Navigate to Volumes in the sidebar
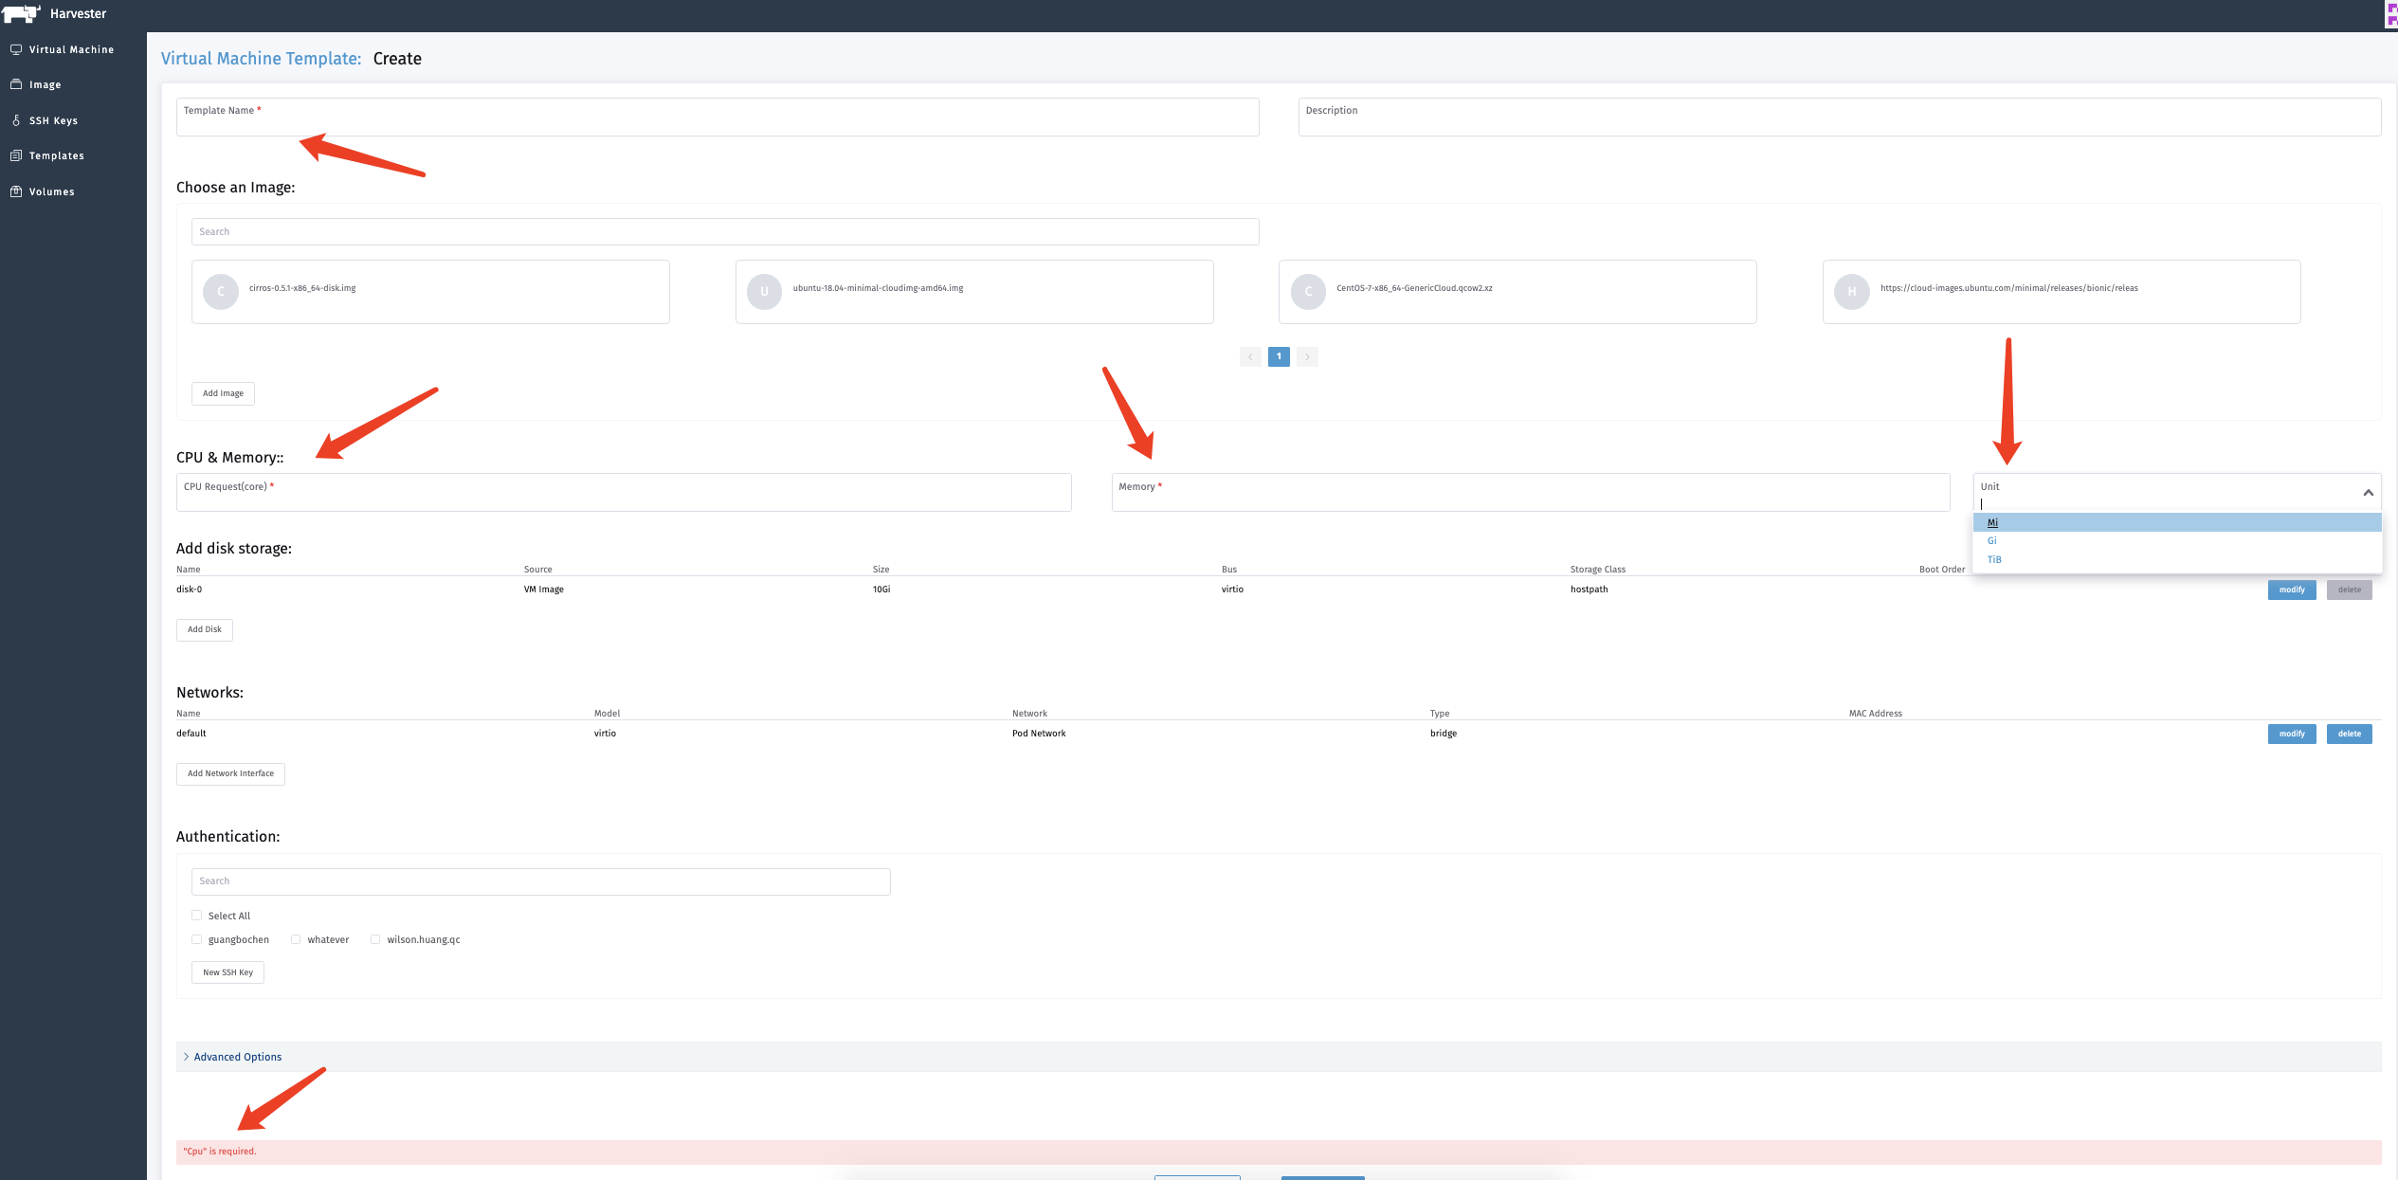This screenshot has height=1180, width=2398. tap(51, 191)
